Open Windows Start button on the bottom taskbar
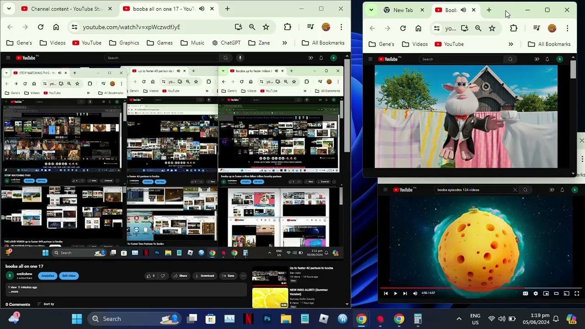 [77, 319]
